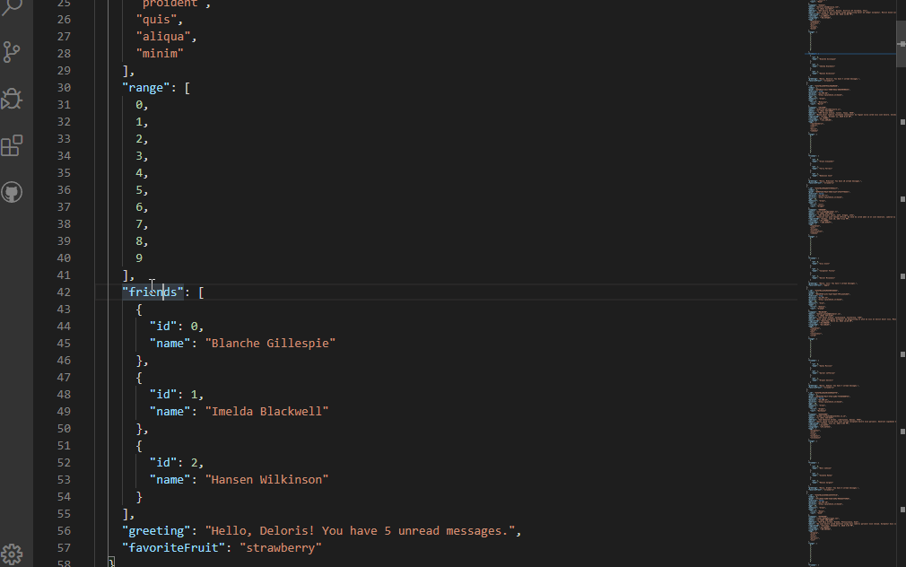Open the Source Control view
This screenshot has width=906, height=567.
[x=13, y=52]
